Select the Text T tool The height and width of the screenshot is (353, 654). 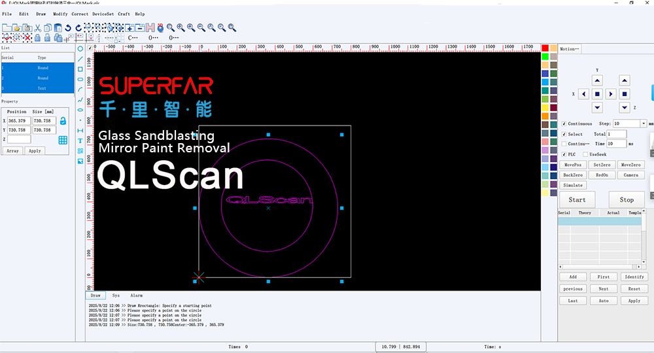coord(80,141)
